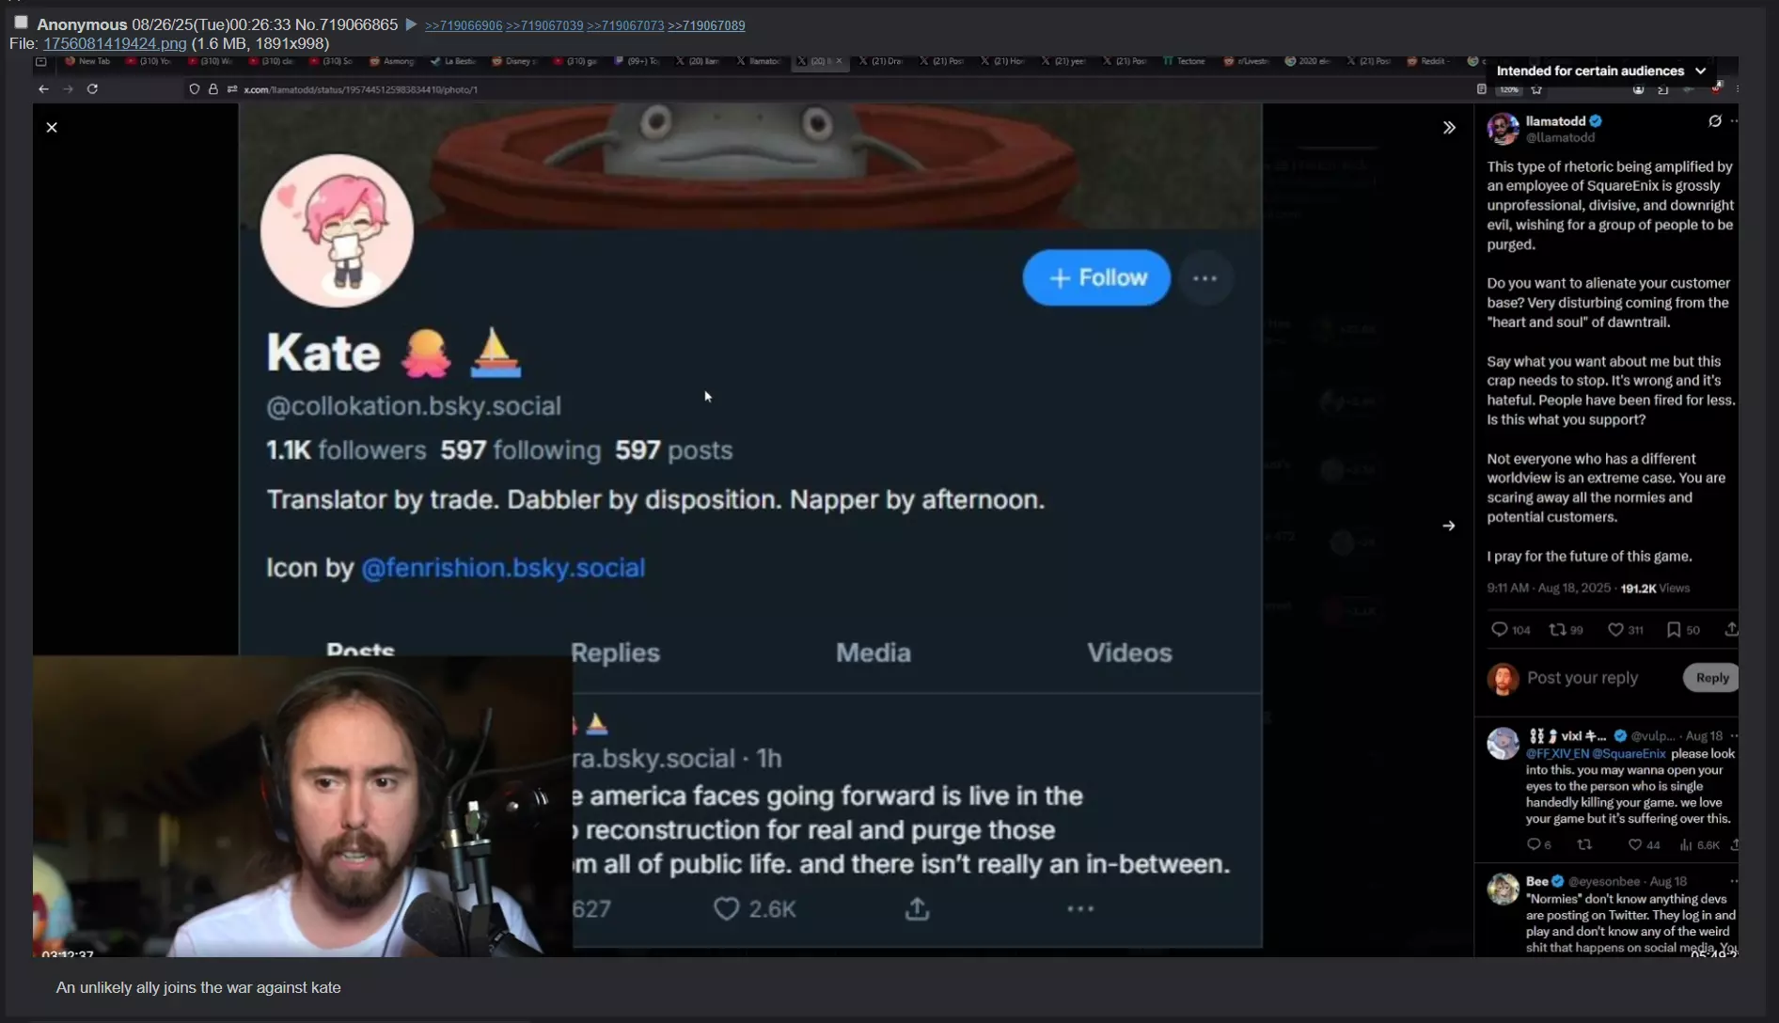1779x1023 pixels.
Task: Close the photo viewer with the X icon
Action: [52, 127]
